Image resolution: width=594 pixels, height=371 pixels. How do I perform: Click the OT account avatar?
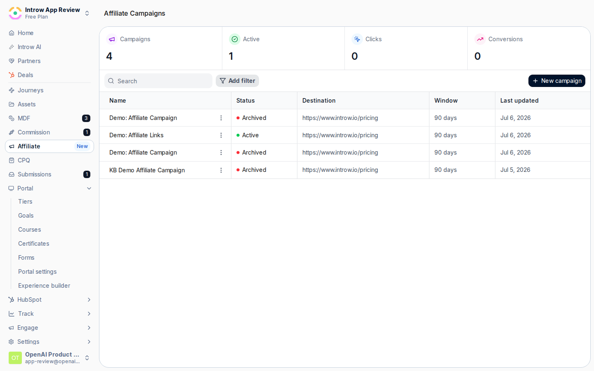pyautogui.click(x=15, y=358)
